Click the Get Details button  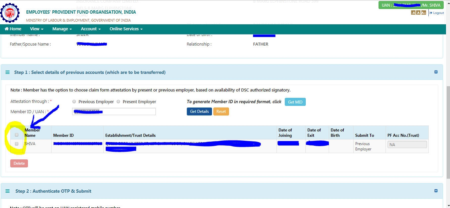pyautogui.click(x=199, y=111)
